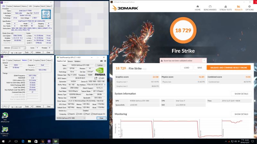Switch to SPD tab in lower CPU-Z window
The height and width of the screenshot is (144, 257).
click(31, 60)
